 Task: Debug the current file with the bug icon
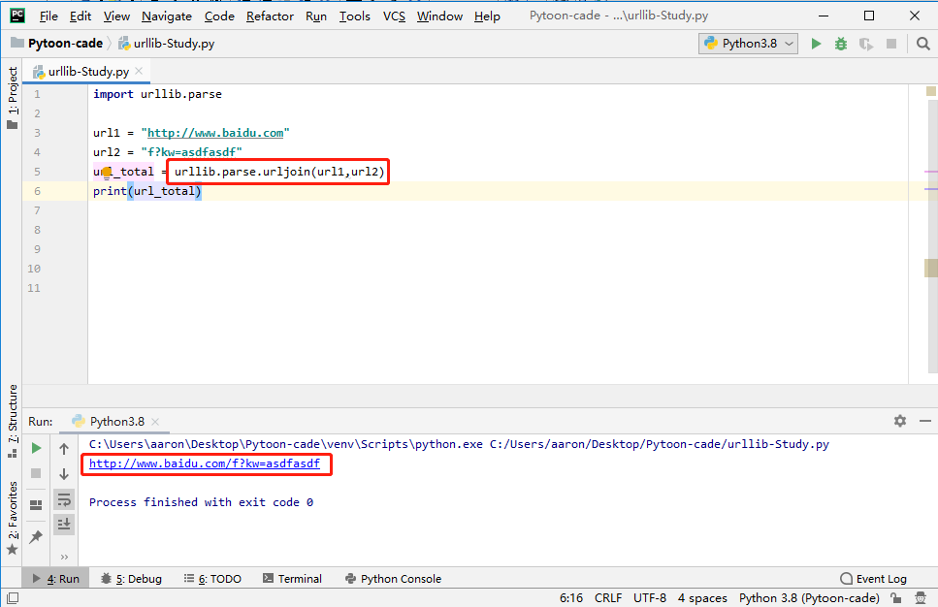pos(840,44)
